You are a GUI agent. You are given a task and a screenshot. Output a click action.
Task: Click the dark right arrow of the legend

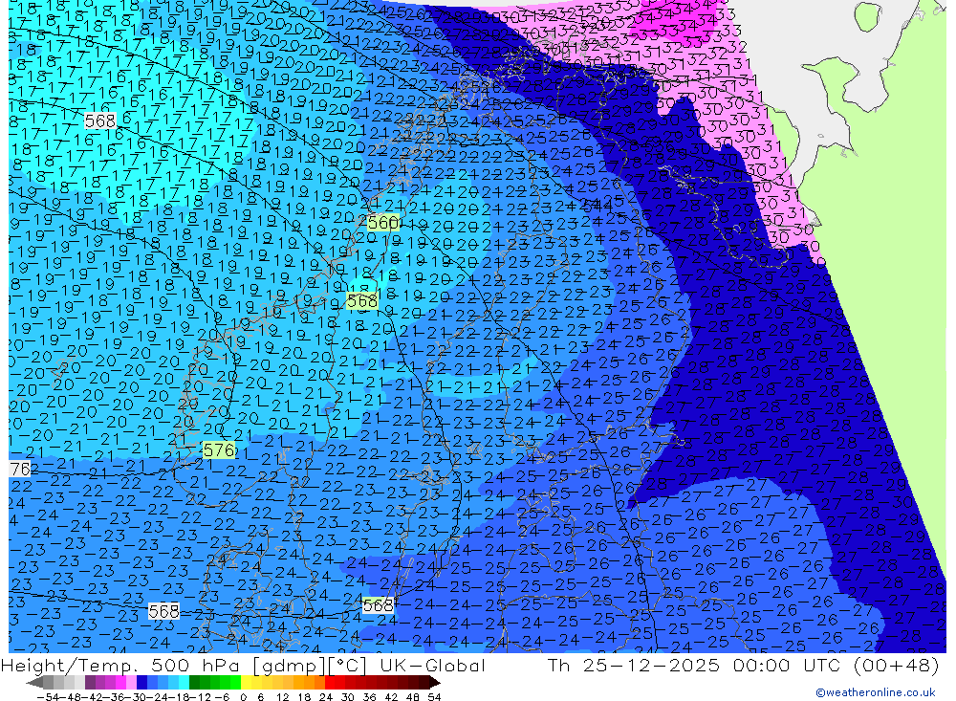click(x=435, y=682)
